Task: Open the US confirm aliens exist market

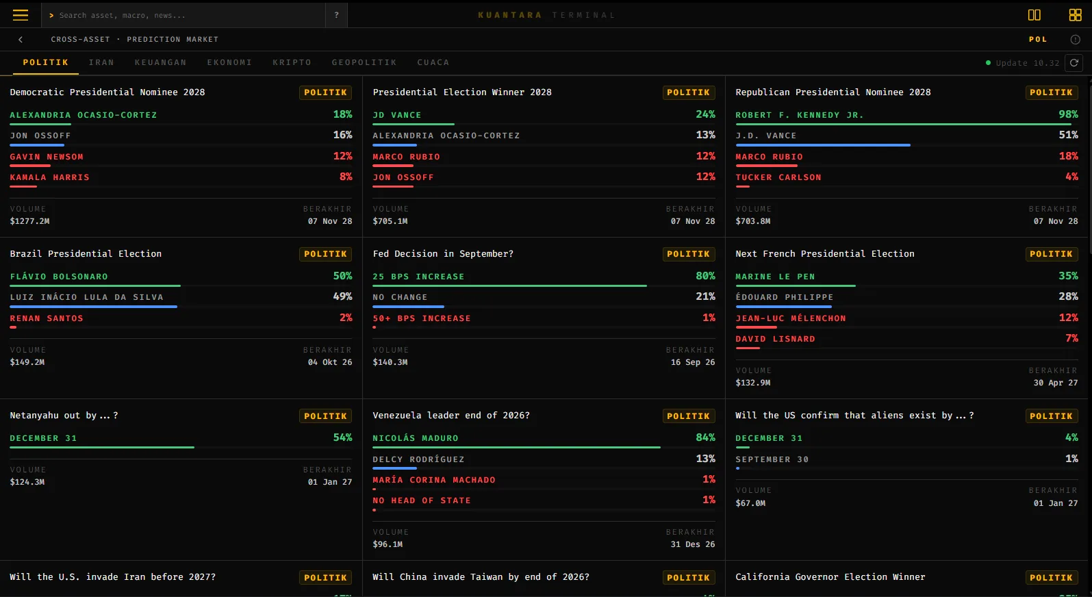Action: (x=854, y=416)
